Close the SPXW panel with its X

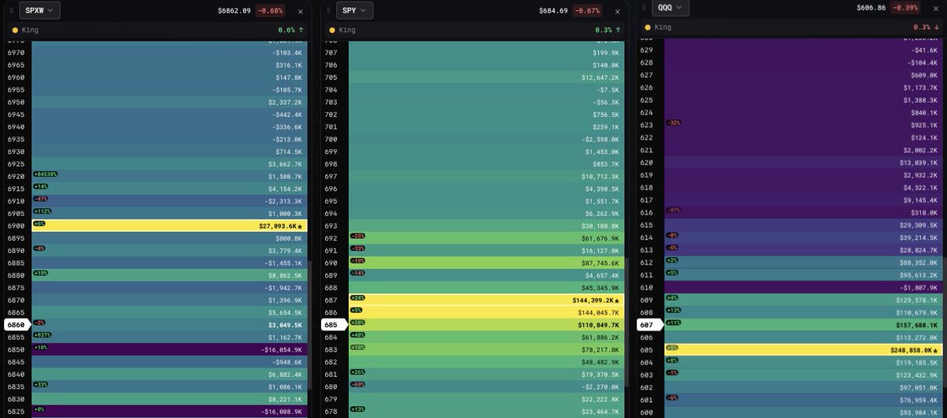[x=300, y=11]
